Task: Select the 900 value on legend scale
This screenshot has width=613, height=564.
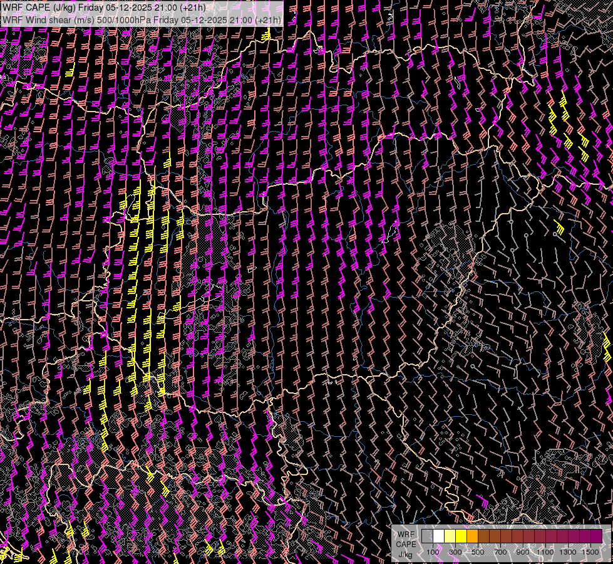Action: (x=523, y=551)
